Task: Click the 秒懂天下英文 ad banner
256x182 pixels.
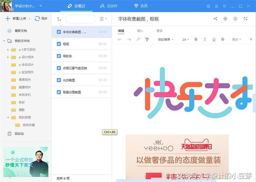Action: click(26, 162)
